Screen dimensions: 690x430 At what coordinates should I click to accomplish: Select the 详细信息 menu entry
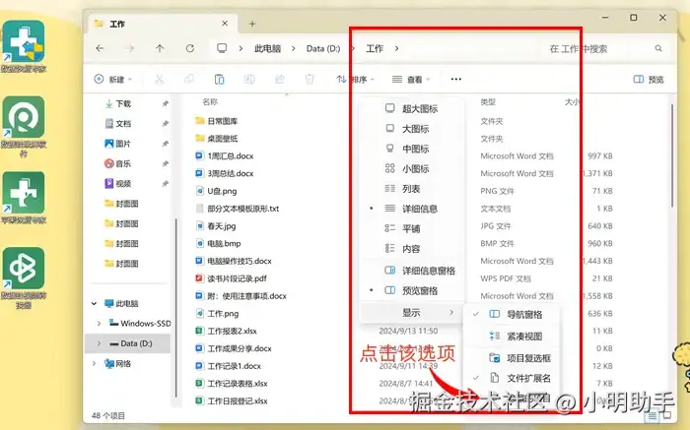[x=411, y=209]
